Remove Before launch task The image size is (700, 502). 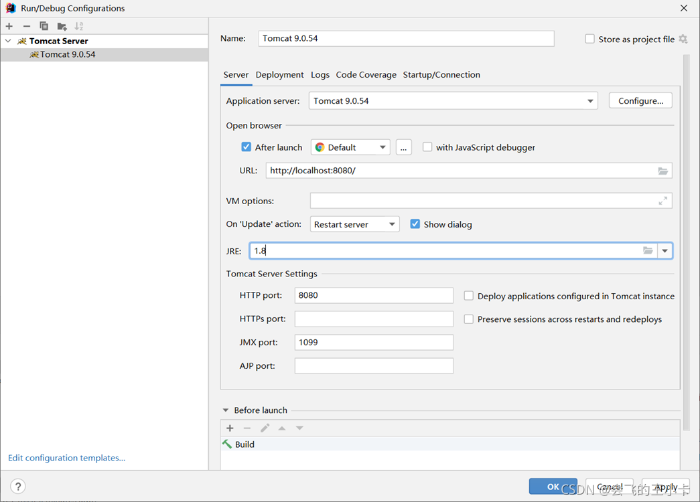click(x=247, y=428)
